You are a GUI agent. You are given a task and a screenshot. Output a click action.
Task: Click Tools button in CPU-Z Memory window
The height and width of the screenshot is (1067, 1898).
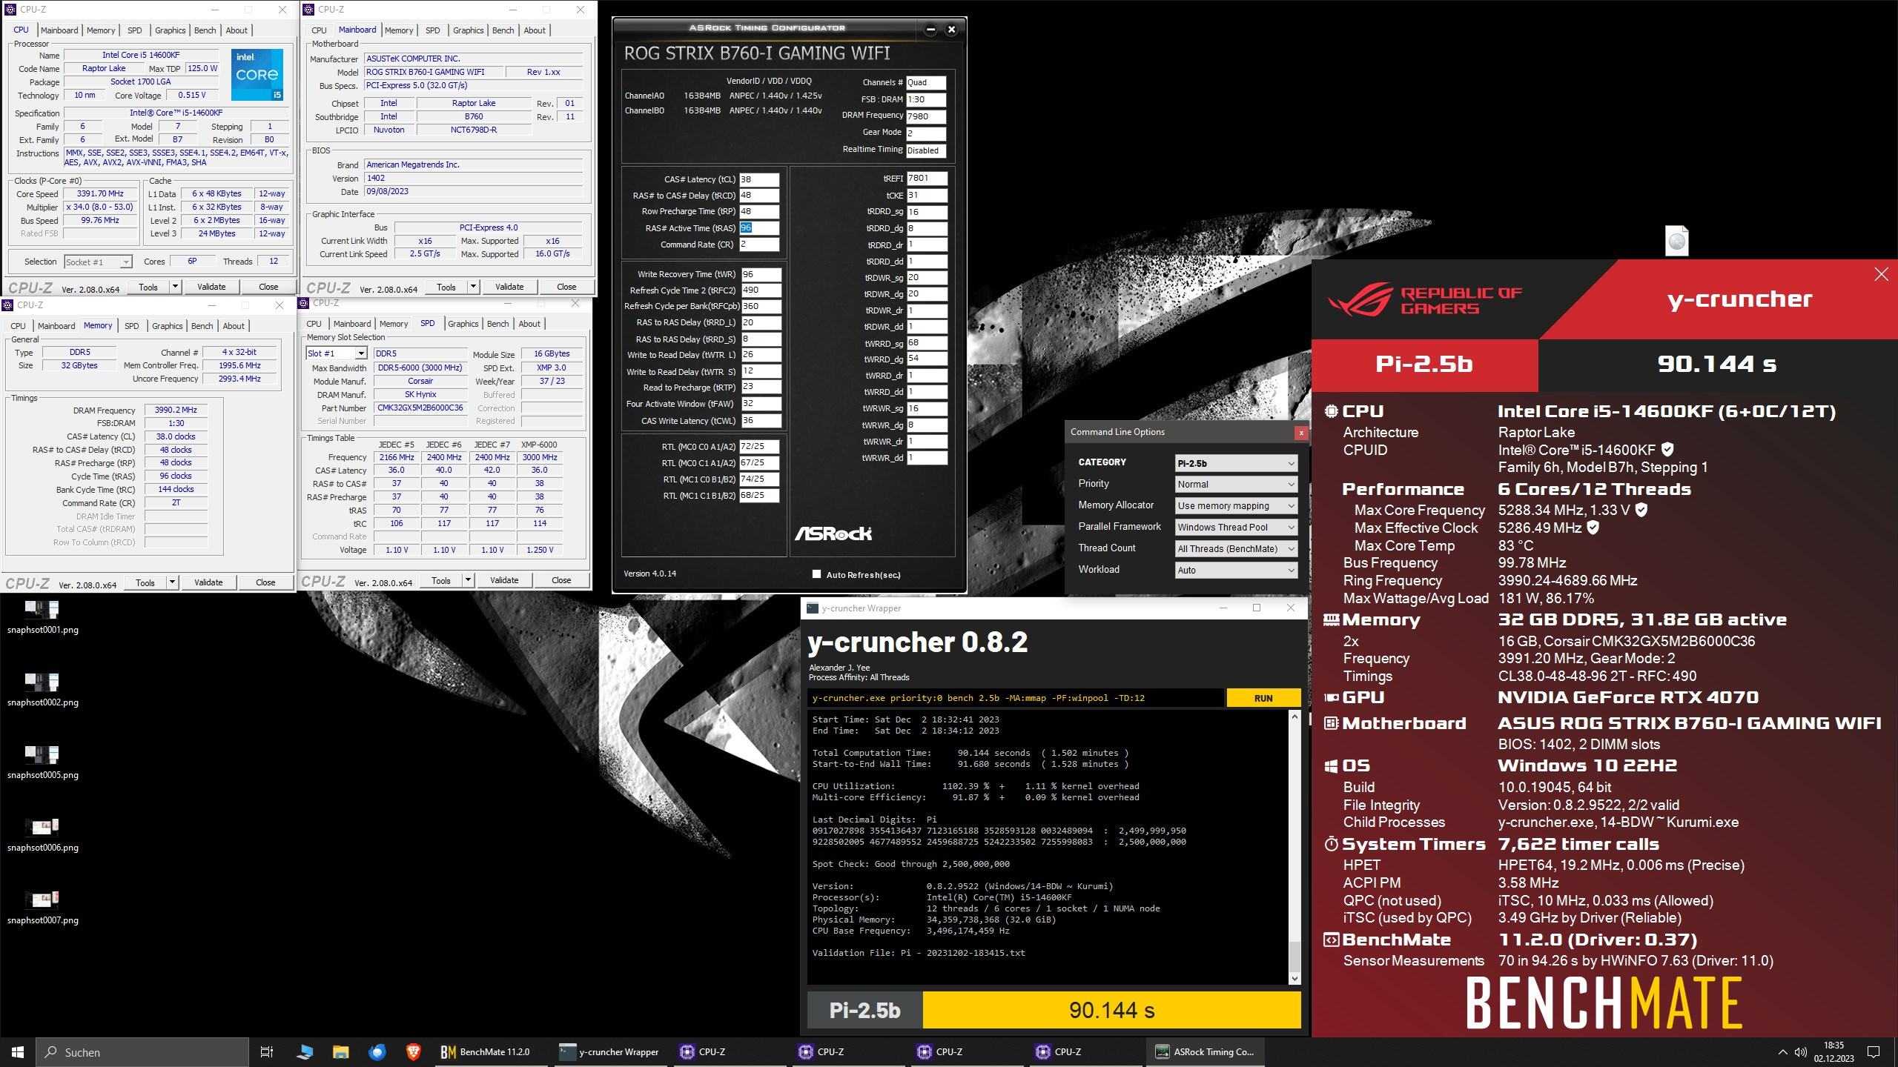[x=145, y=582]
